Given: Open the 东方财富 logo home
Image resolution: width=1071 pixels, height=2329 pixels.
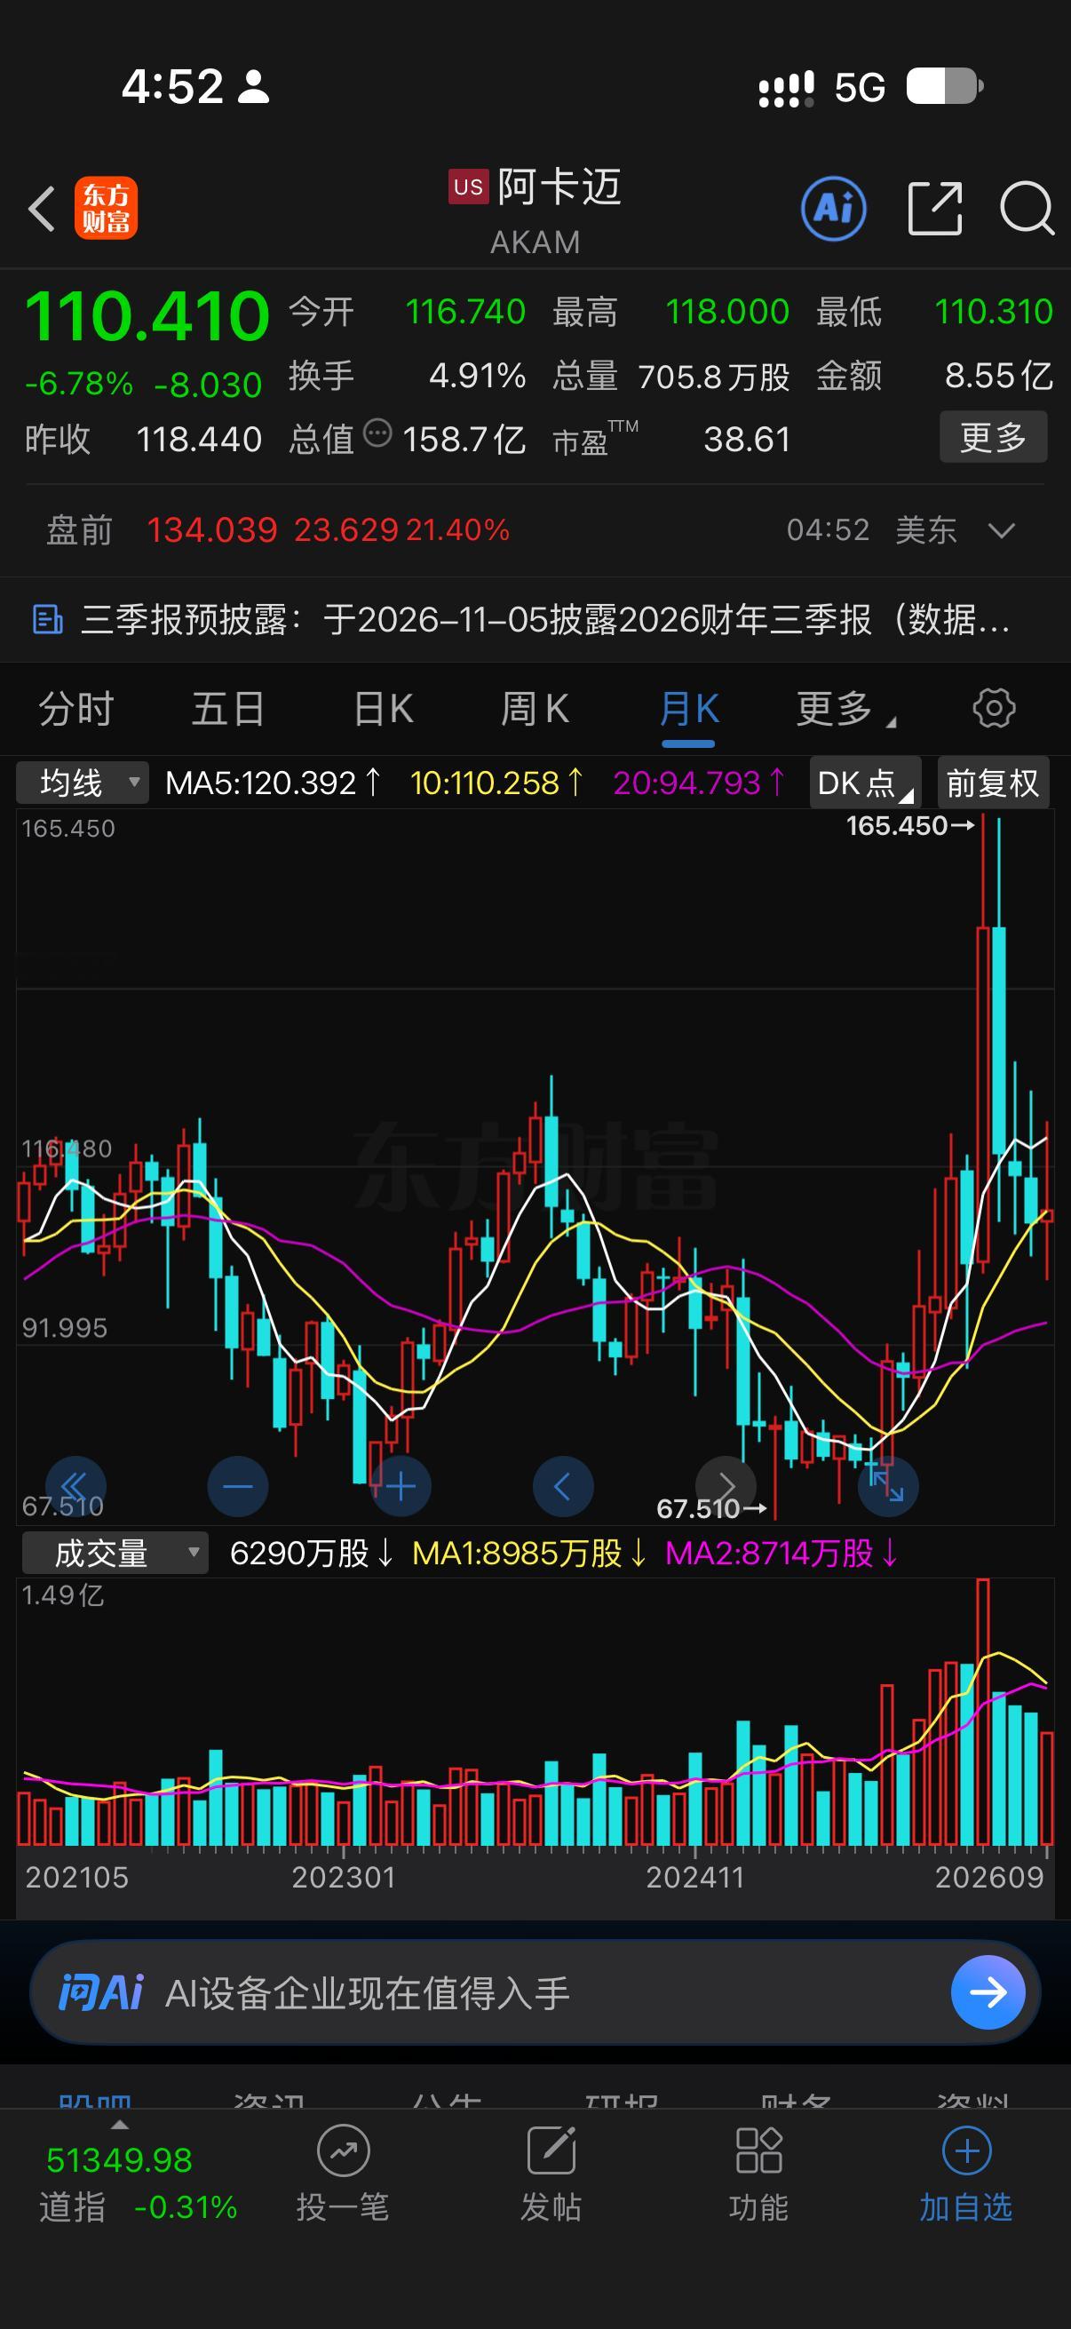Looking at the screenshot, I should coord(106,208).
